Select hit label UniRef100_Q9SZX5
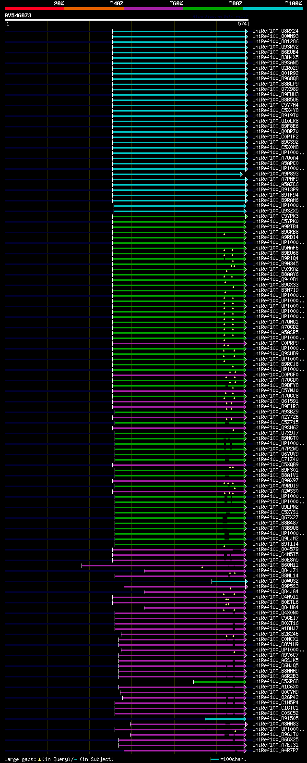This screenshot has width=307, height=763. (276, 211)
